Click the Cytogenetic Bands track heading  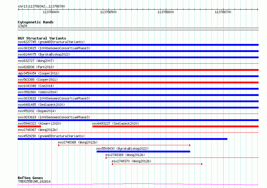pos(36,22)
